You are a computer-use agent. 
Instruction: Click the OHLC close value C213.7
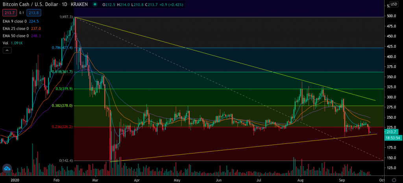click(x=152, y=5)
